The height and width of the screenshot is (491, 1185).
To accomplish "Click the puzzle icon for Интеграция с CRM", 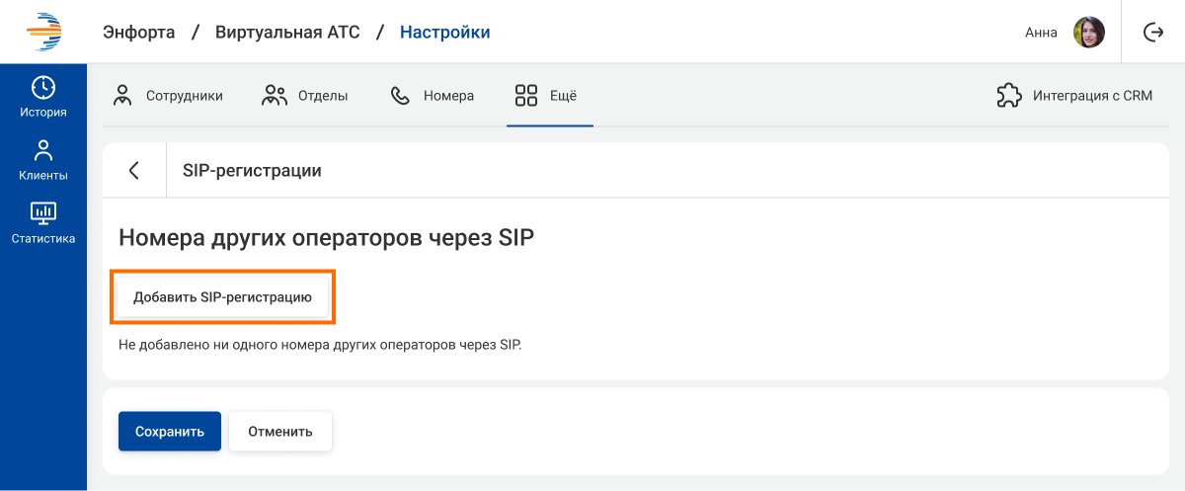I will 1008,96.
